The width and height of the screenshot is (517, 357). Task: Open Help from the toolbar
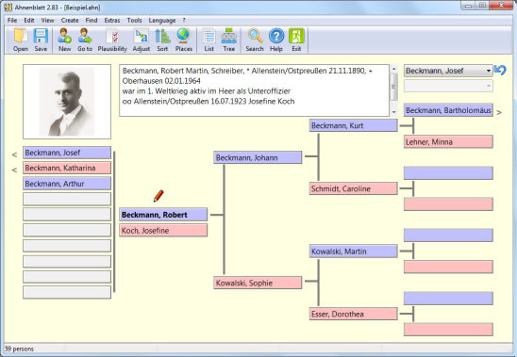click(276, 40)
